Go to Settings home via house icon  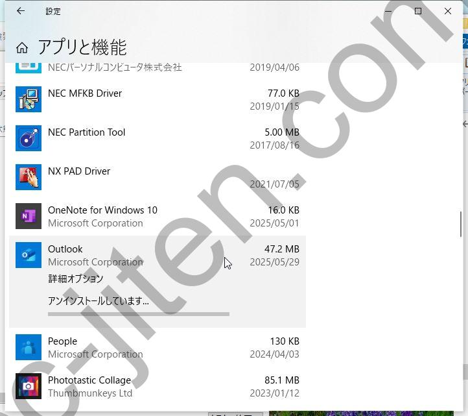point(22,48)
